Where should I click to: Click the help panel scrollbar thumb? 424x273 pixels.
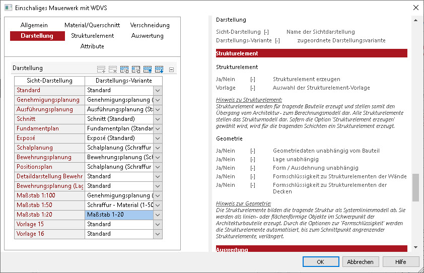point(415,187)
